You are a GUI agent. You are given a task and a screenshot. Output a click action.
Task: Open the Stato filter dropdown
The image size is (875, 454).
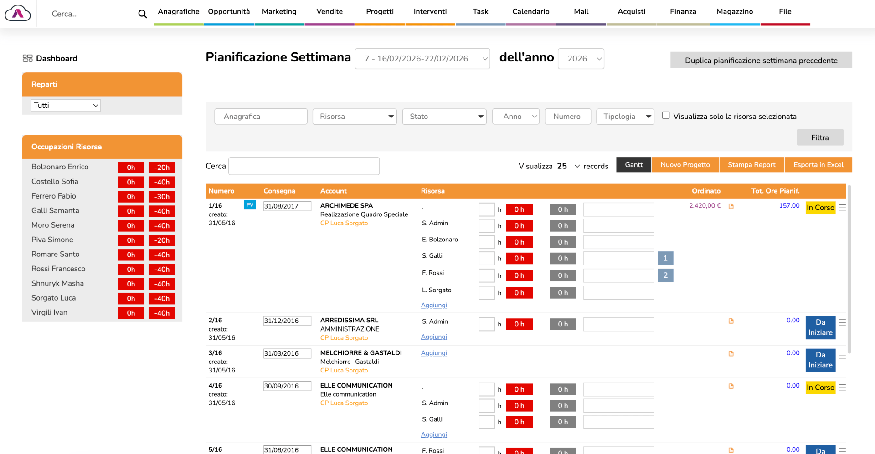tap(444, 117)
